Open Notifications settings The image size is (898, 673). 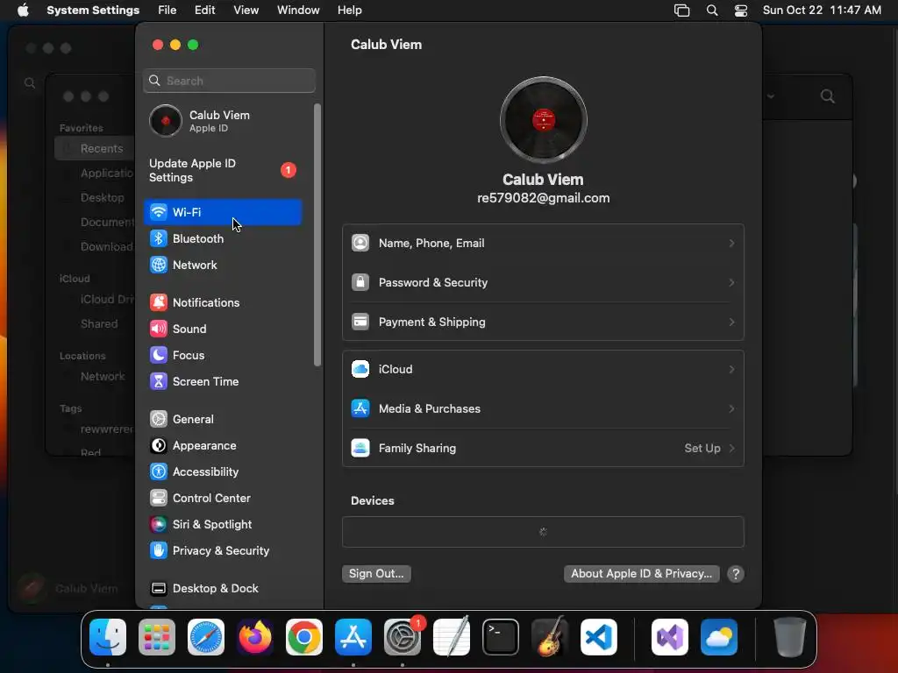(222, 302)
